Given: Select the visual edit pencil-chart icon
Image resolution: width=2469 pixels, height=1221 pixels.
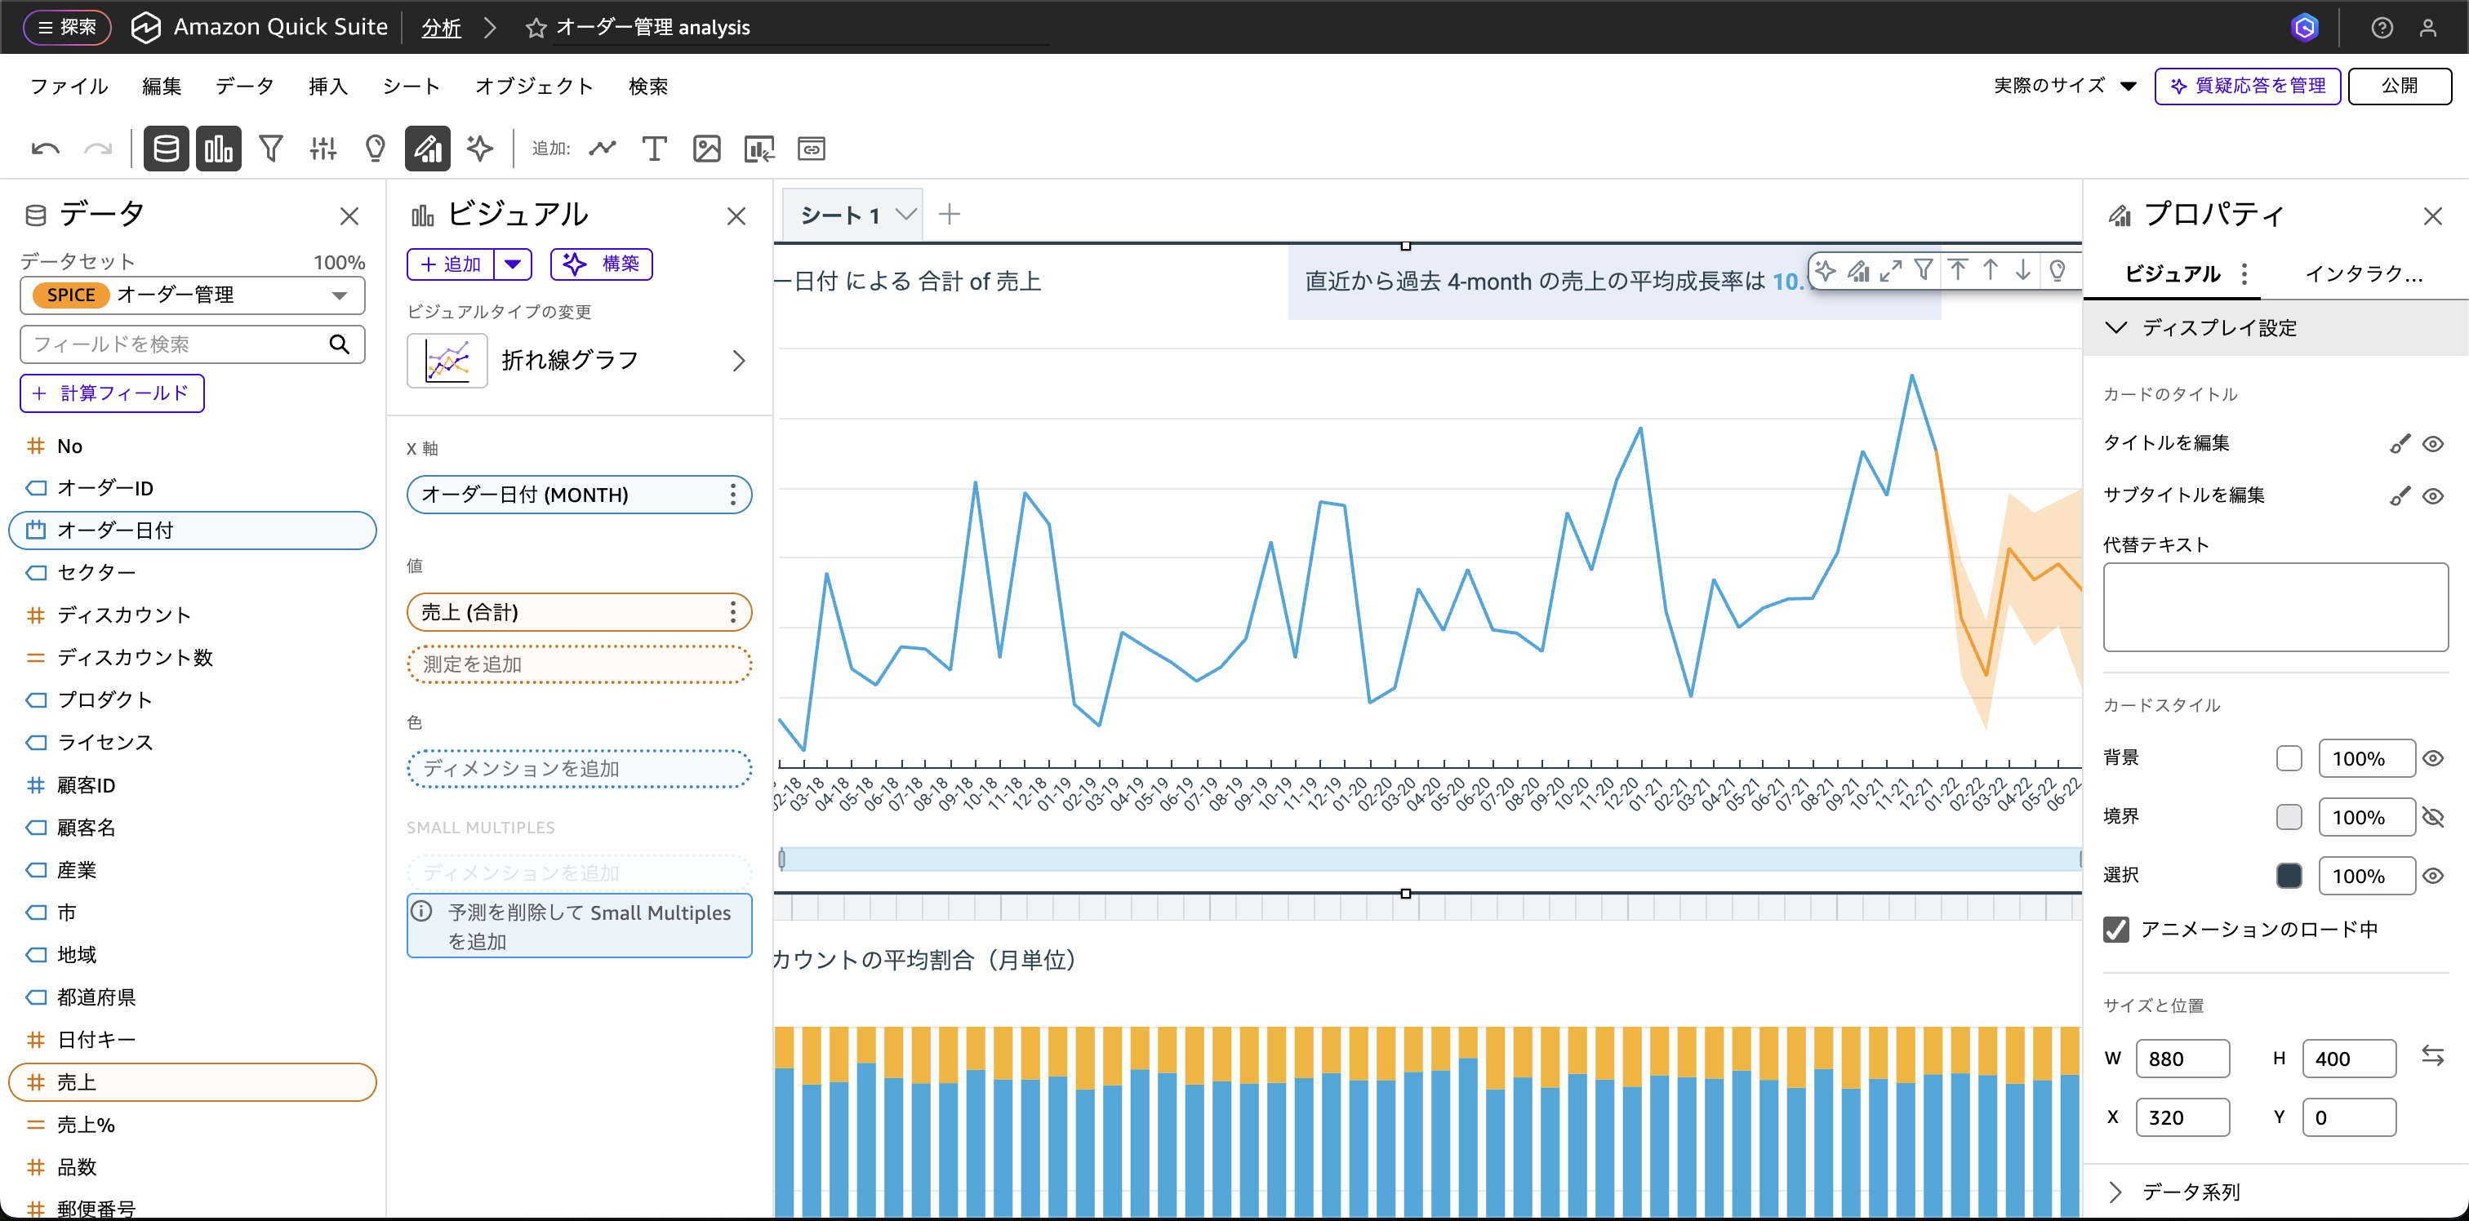Looking at the screenshot, I should (428, 149).
